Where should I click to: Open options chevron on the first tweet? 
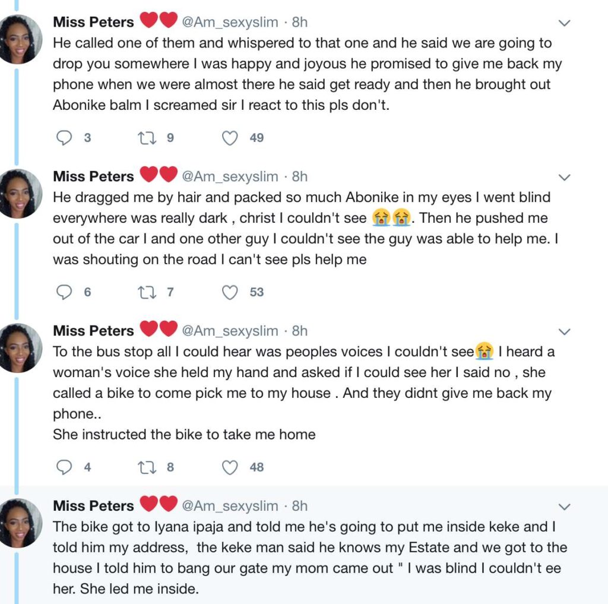click(x=565, y=23)
